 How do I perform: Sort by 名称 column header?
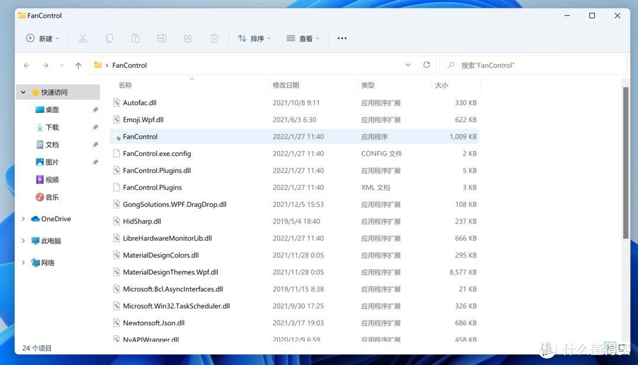(125, 85)
